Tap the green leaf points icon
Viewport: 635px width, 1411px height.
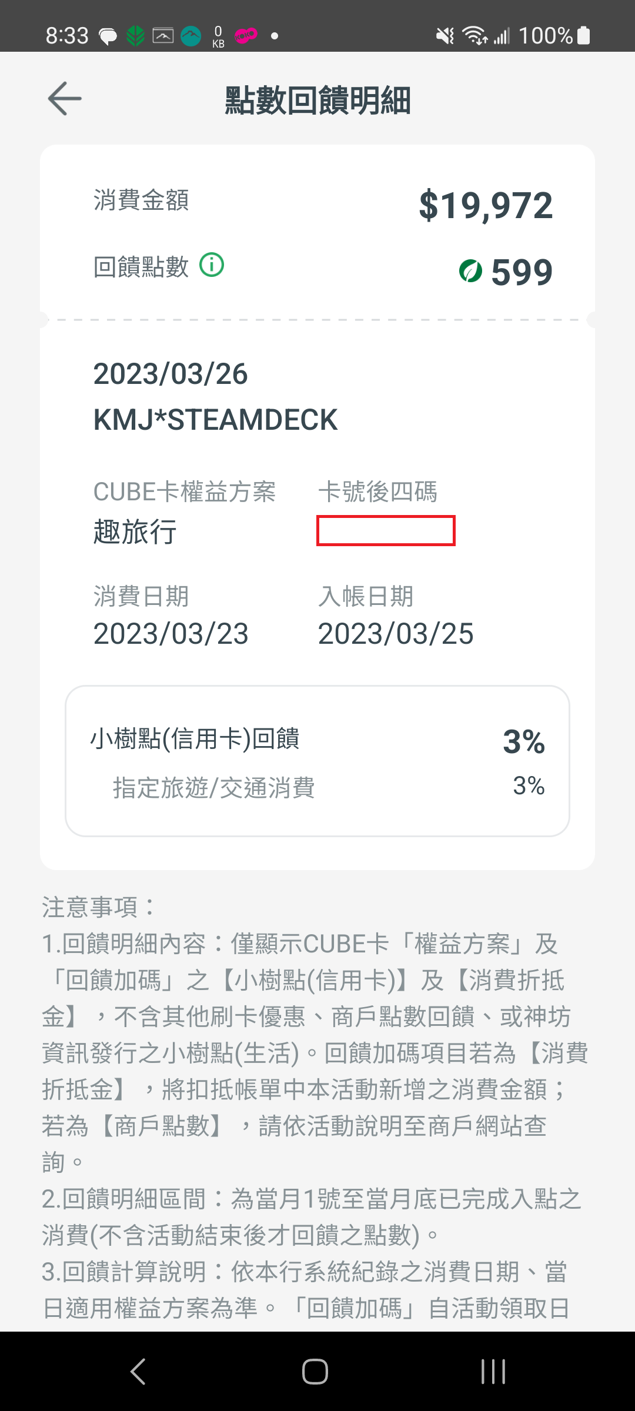coord(470,271)
